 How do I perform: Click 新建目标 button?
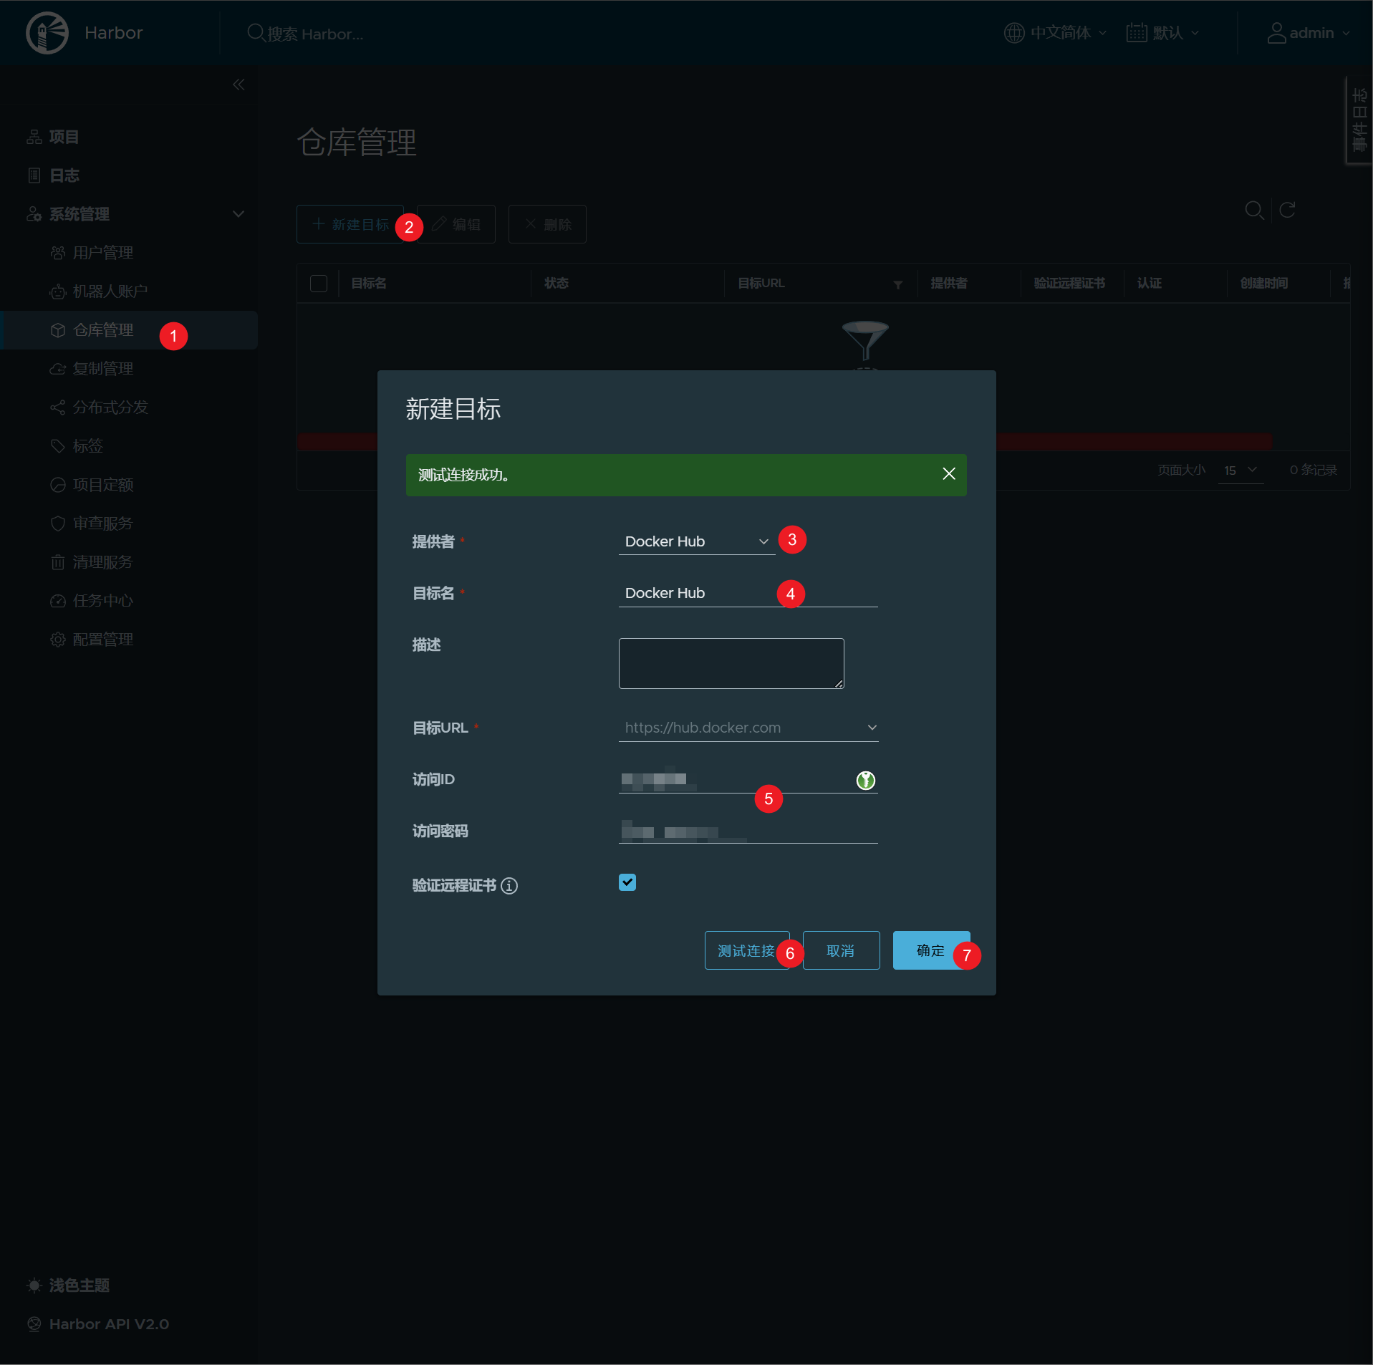[x=350, y=224]
